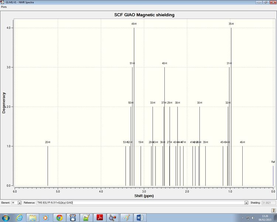Select the 19-H peak label
This screenshot has height=222, width=277.
tap(141, 142)
